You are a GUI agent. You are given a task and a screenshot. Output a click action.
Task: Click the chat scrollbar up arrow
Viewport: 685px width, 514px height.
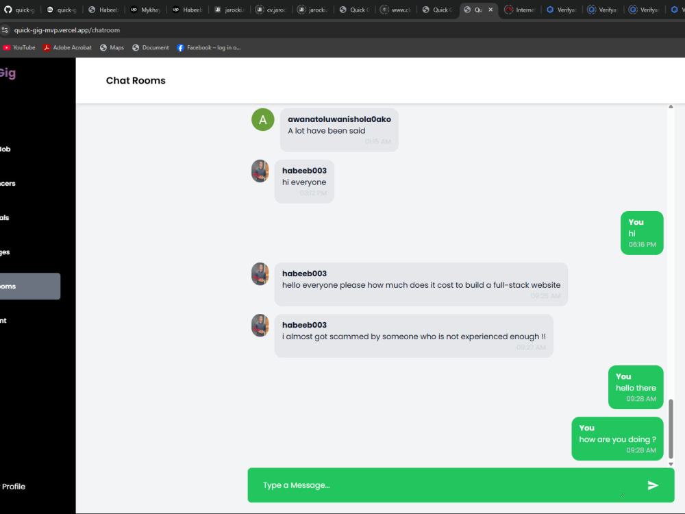pyautogui.click(x=671, y=107)
